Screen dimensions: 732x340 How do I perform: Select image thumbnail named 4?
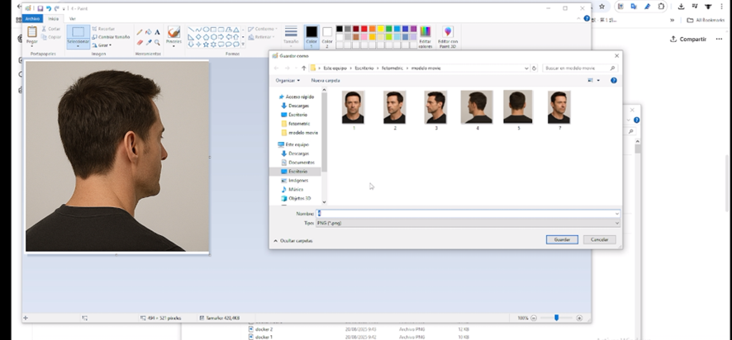[477, 107]
